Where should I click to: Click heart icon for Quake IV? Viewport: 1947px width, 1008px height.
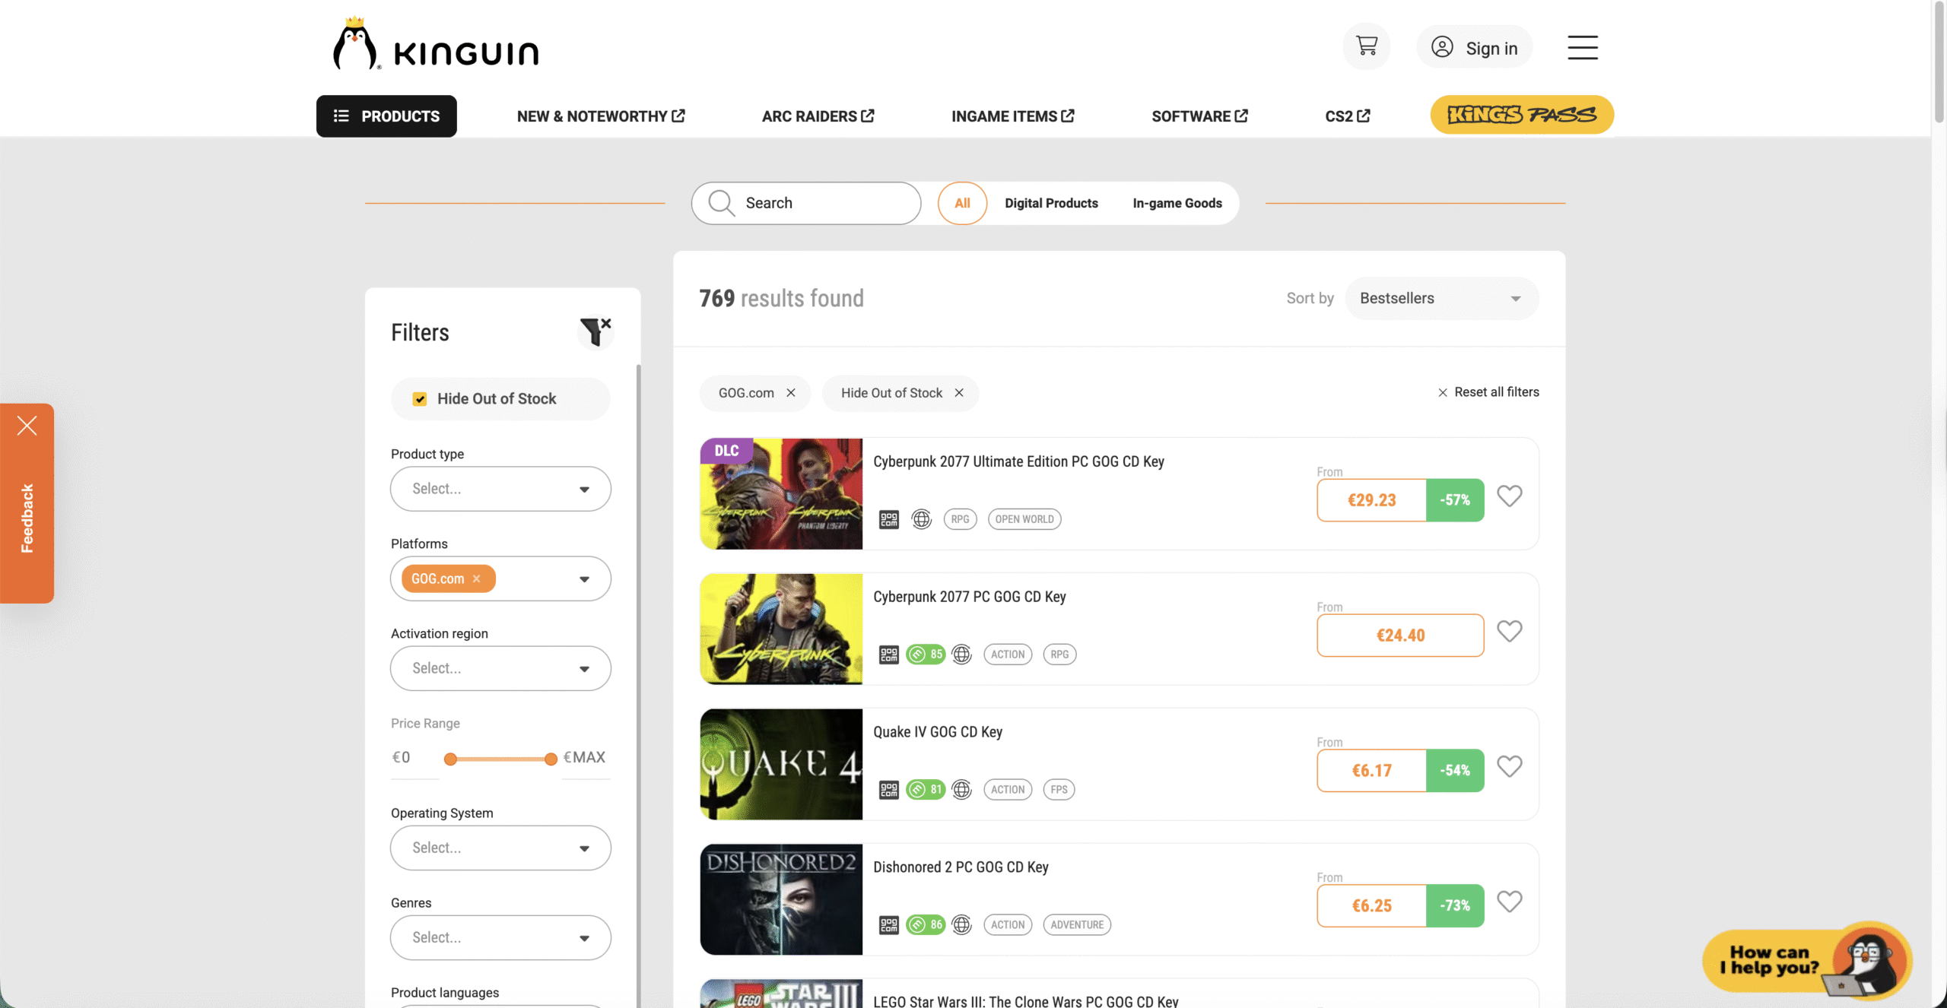pyautogui.click(x=1509, y=766)
